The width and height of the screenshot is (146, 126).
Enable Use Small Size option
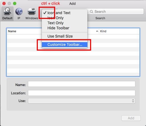point(64,36)
